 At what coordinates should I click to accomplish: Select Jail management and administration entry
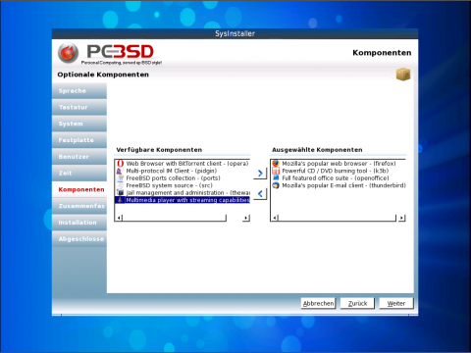tap(183, 192)
